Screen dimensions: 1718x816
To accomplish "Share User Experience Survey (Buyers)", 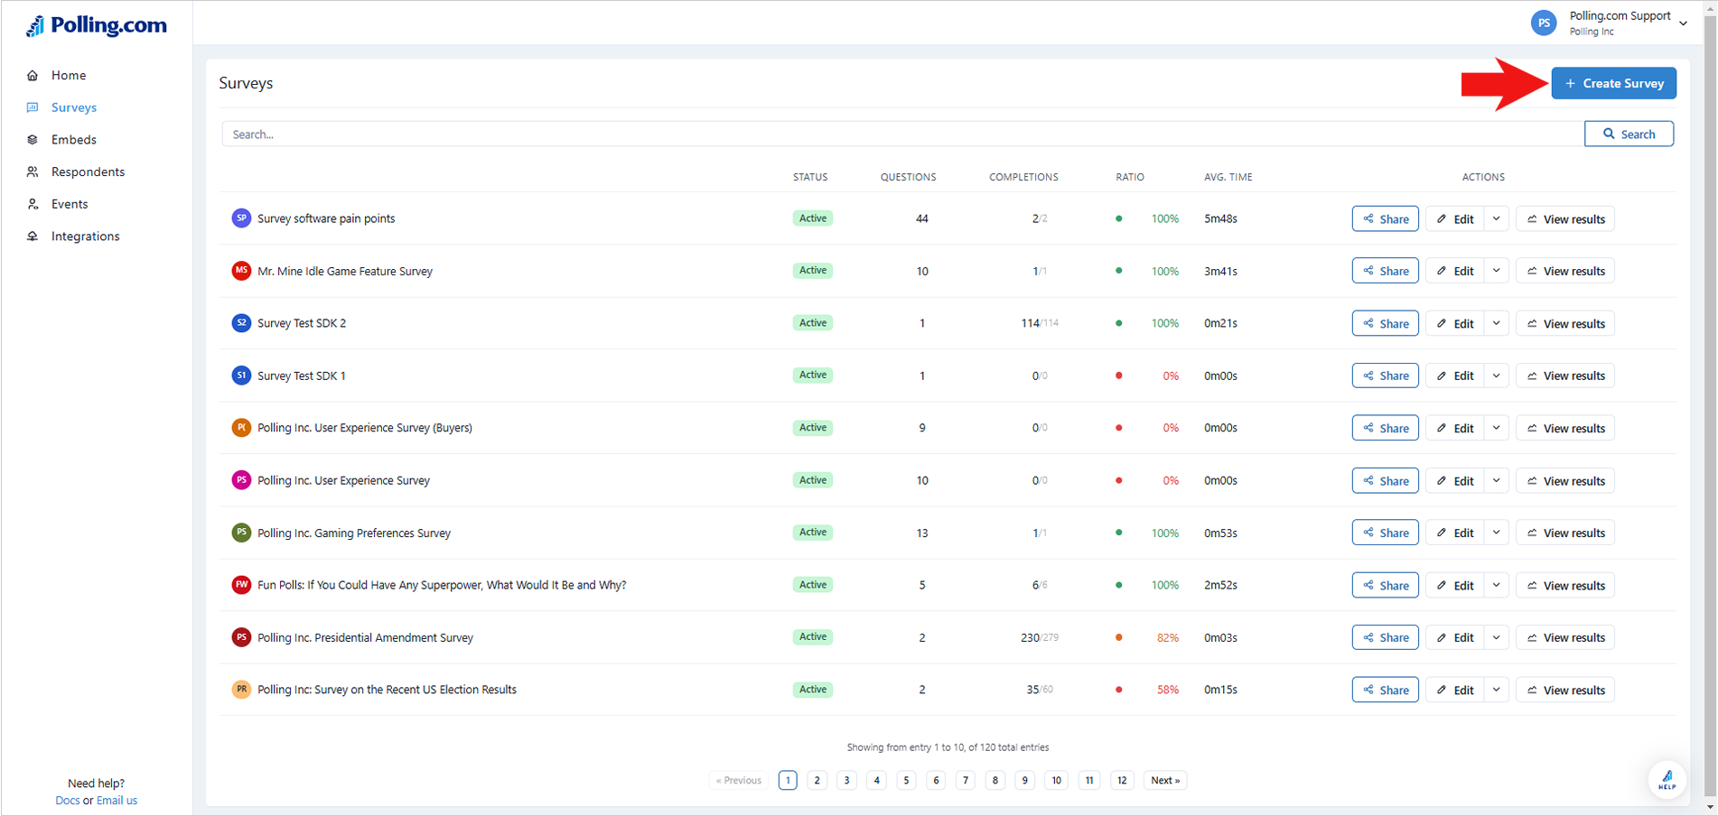I will click(x=1386, y=428).
